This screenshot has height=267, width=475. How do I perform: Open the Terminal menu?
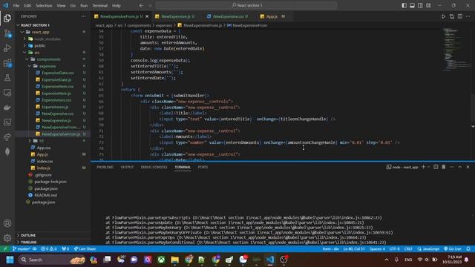tap(100, 5)
